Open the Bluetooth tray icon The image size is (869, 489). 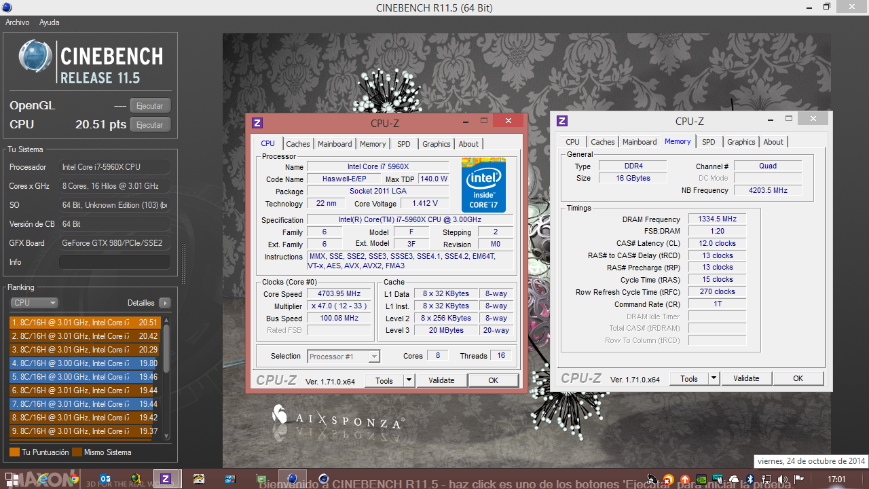(750, 479)
